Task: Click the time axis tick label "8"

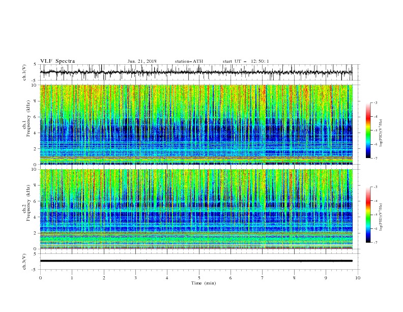Action: (294, 278)
